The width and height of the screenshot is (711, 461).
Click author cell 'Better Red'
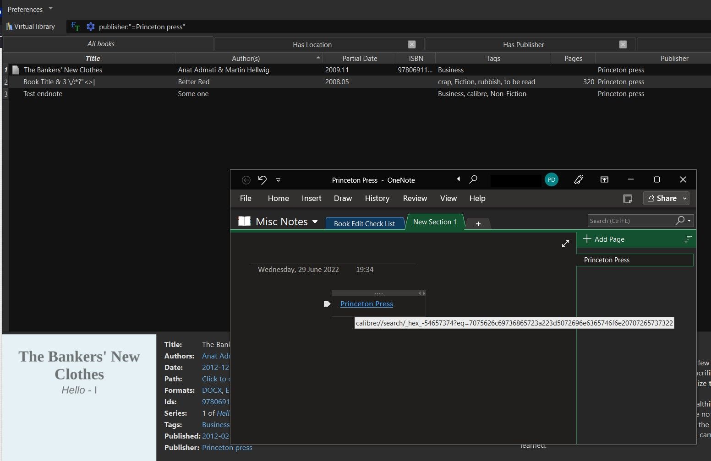[x=194, y=82]
